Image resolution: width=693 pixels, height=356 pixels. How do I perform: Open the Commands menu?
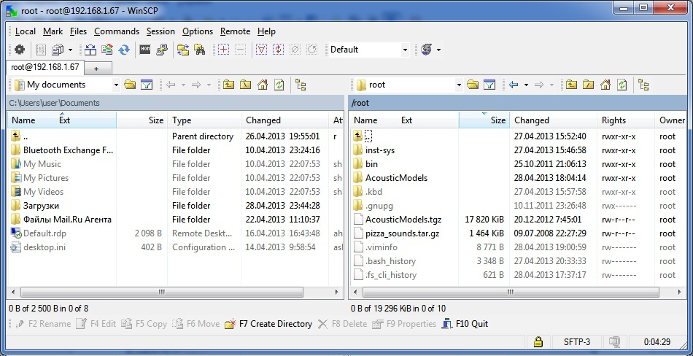point(117,31)
